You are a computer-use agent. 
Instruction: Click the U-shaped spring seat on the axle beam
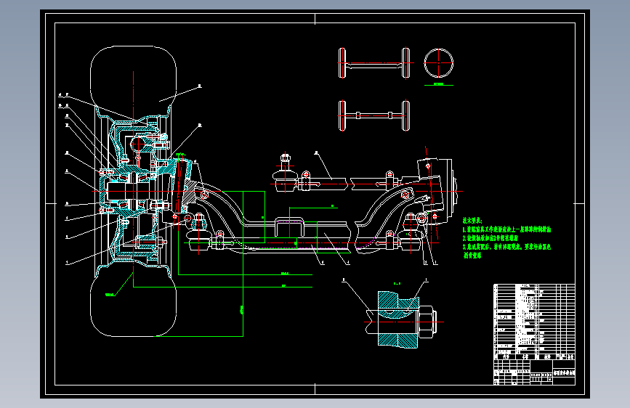(289, 227)
